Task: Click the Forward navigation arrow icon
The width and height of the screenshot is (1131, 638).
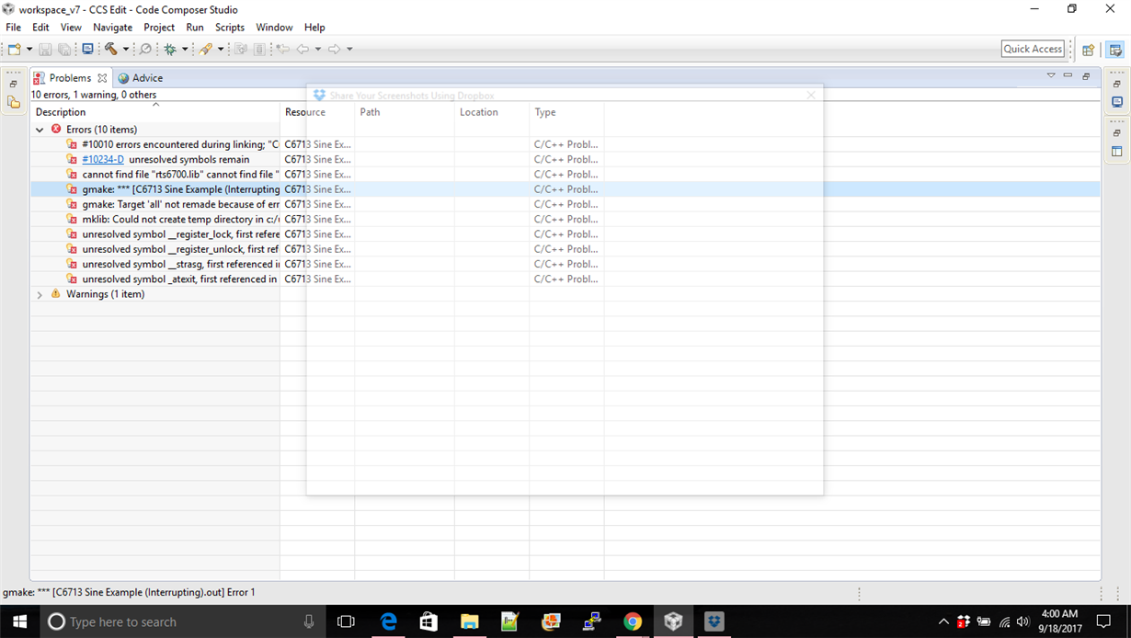Action: click(x=335, y=49)
